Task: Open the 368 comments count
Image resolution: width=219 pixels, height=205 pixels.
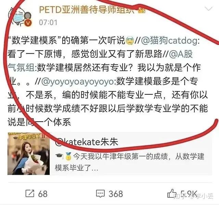Action: (x=116, y=194)
